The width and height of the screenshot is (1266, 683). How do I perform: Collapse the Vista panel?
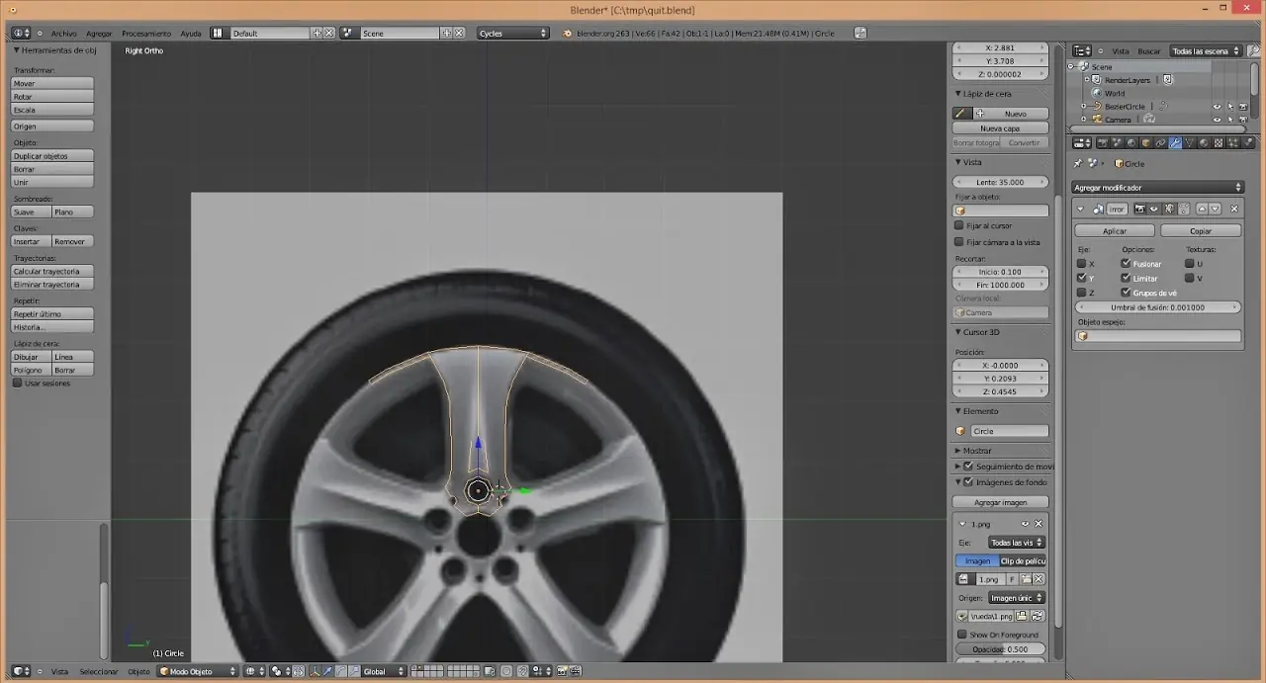[958, 162]
